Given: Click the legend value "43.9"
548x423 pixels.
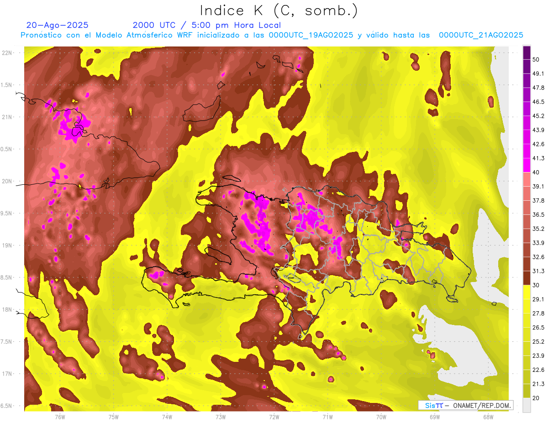Looking at the screenshot, I should pos(538,130).
